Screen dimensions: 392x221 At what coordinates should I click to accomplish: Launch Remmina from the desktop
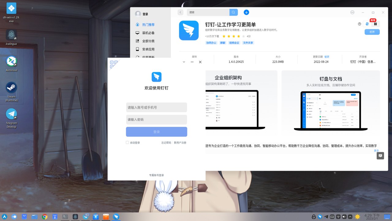(11, 64)
